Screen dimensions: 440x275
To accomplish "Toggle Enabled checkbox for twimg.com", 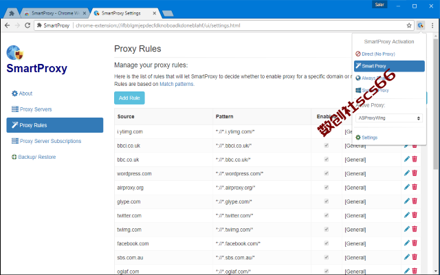I will point(326,229).
